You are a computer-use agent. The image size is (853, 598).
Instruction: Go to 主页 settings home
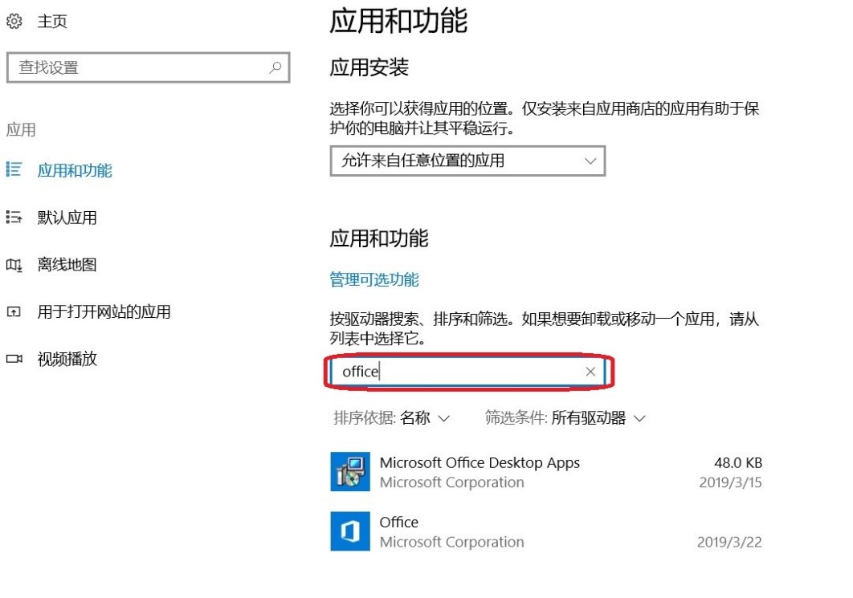tap(52, 21)
